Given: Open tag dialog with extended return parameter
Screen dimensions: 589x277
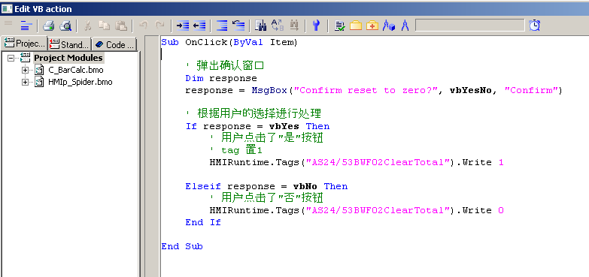Looking at the screenshot, I should pyautogui.click(x=372, y=26).
